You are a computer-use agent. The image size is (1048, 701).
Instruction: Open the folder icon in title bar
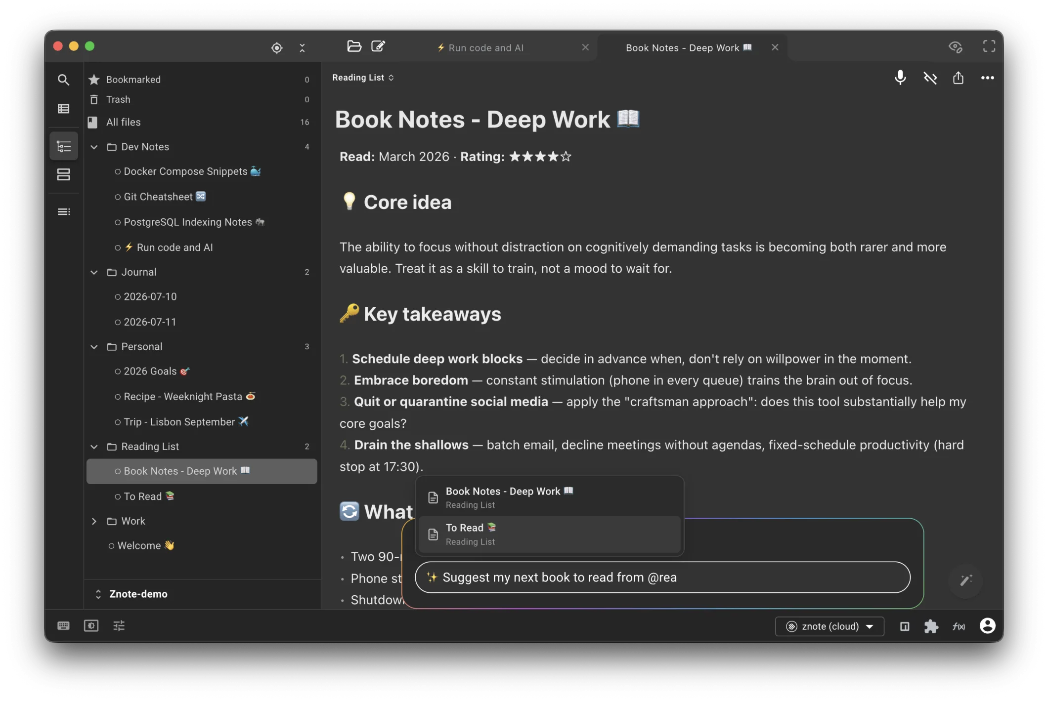pyautogui.click(x=354, y=46)
